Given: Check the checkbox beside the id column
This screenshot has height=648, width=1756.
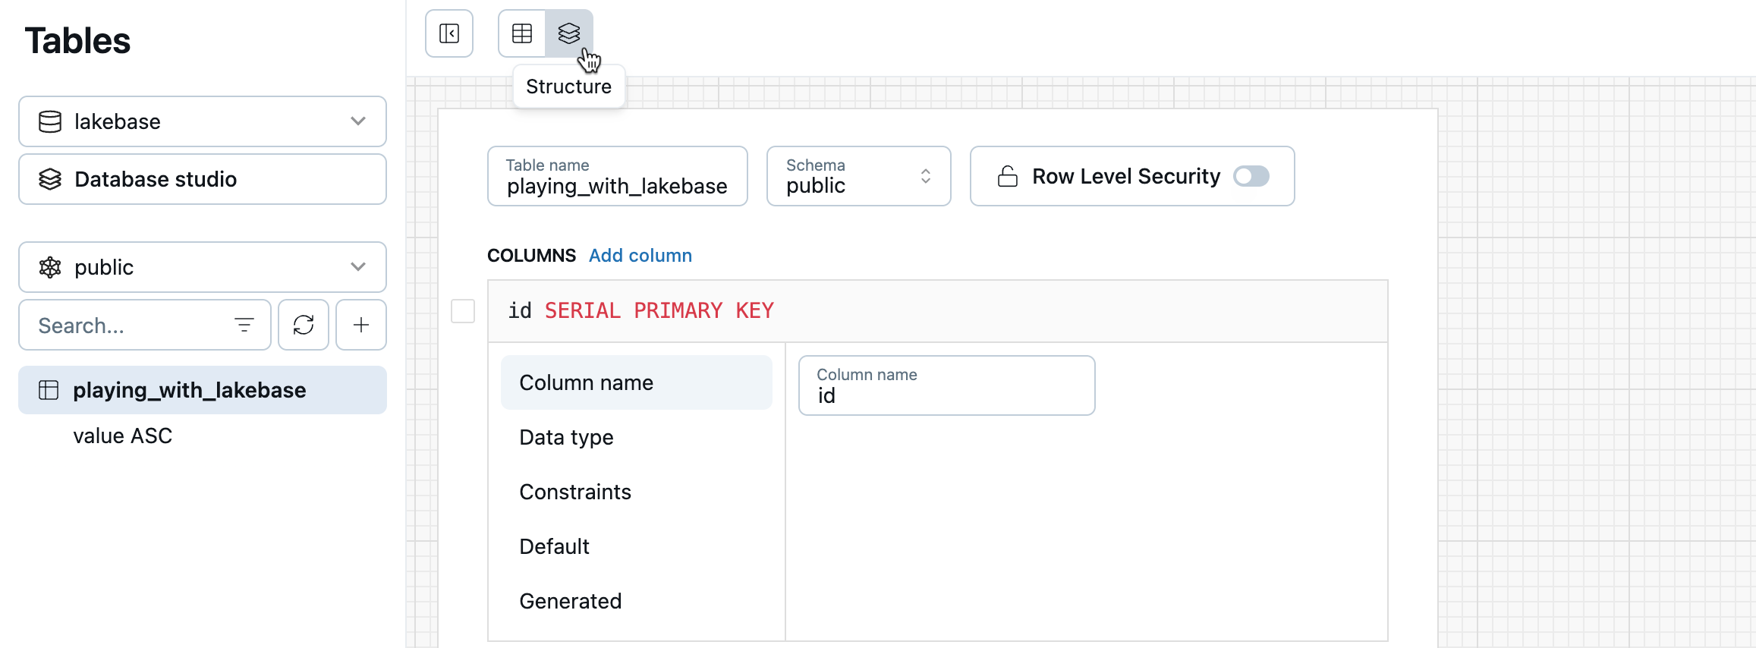Looking at the screenshot, I should (x=462, y=311).
